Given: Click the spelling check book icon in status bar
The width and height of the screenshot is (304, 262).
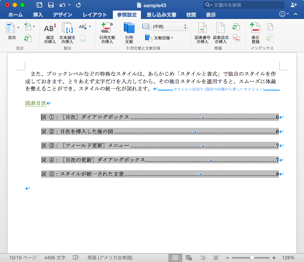Looking at the screenshot, I should pyautogui.click(x=76, y=257).
